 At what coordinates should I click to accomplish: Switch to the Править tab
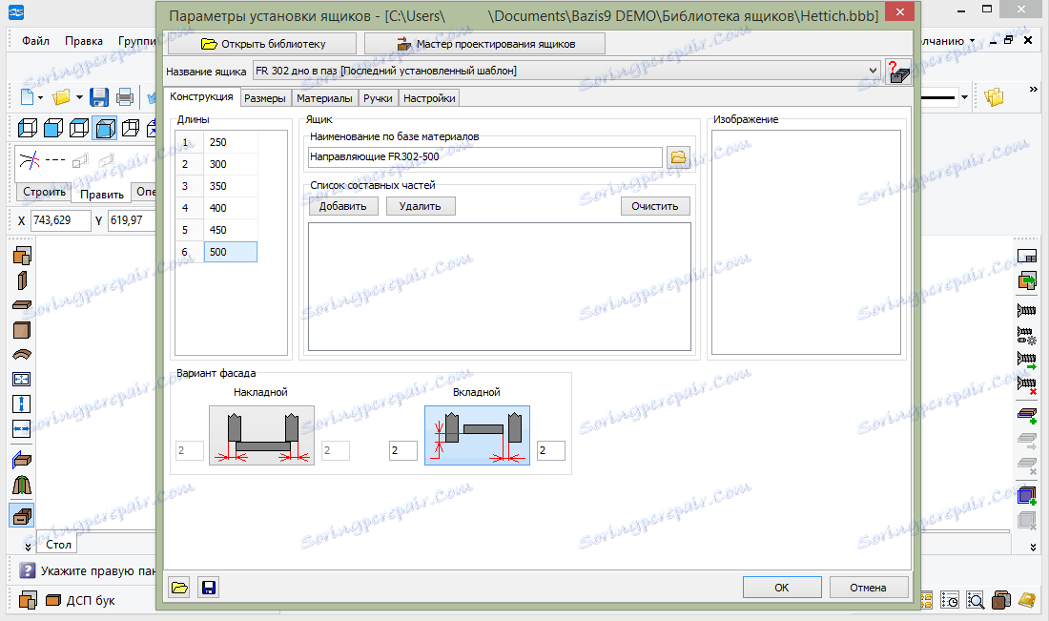point(102,194)
